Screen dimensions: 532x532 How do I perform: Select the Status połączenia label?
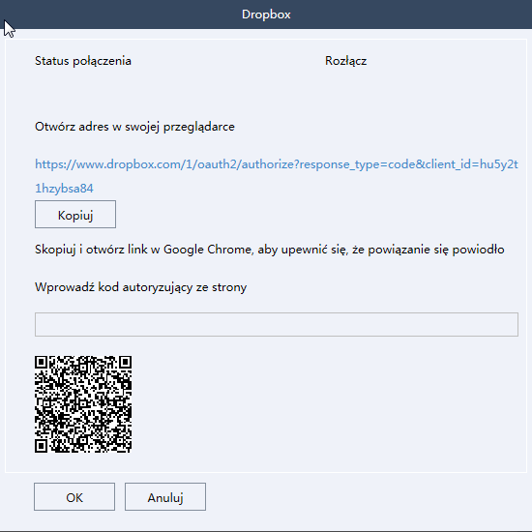click(x=83, y=61)
